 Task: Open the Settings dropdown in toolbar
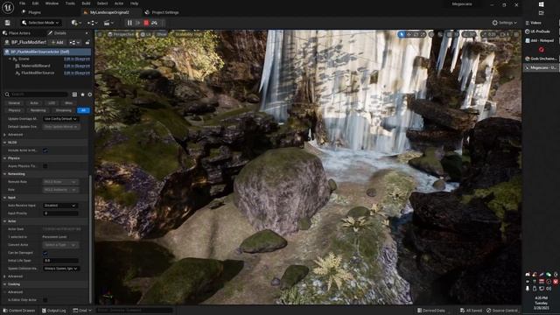[x=504, y=23]
